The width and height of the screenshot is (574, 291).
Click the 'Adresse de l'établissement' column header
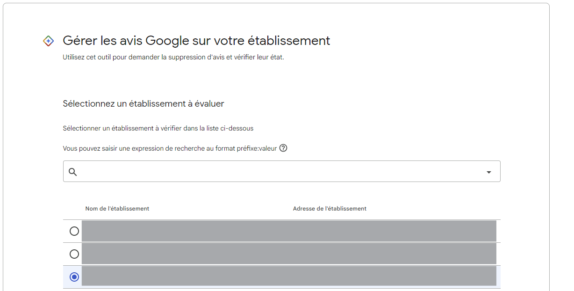pyautogui.click(x=329, y=209)
